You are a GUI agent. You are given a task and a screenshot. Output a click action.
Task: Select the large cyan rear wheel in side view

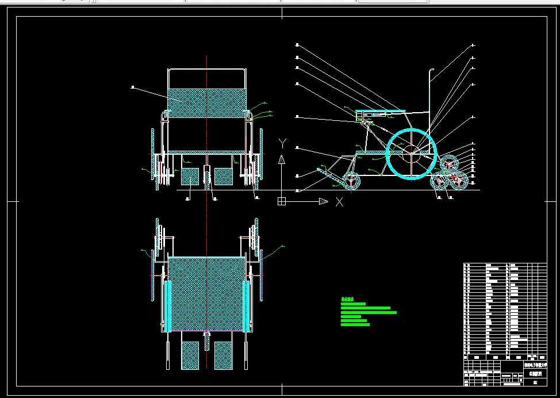(x=412, y=154)
